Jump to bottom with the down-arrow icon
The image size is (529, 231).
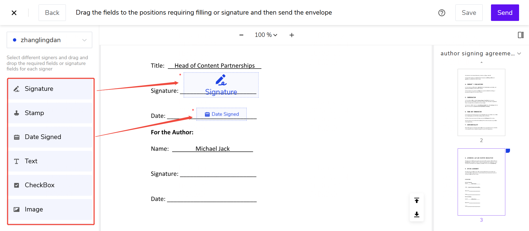pyautogui.click(x=417, y=214)
